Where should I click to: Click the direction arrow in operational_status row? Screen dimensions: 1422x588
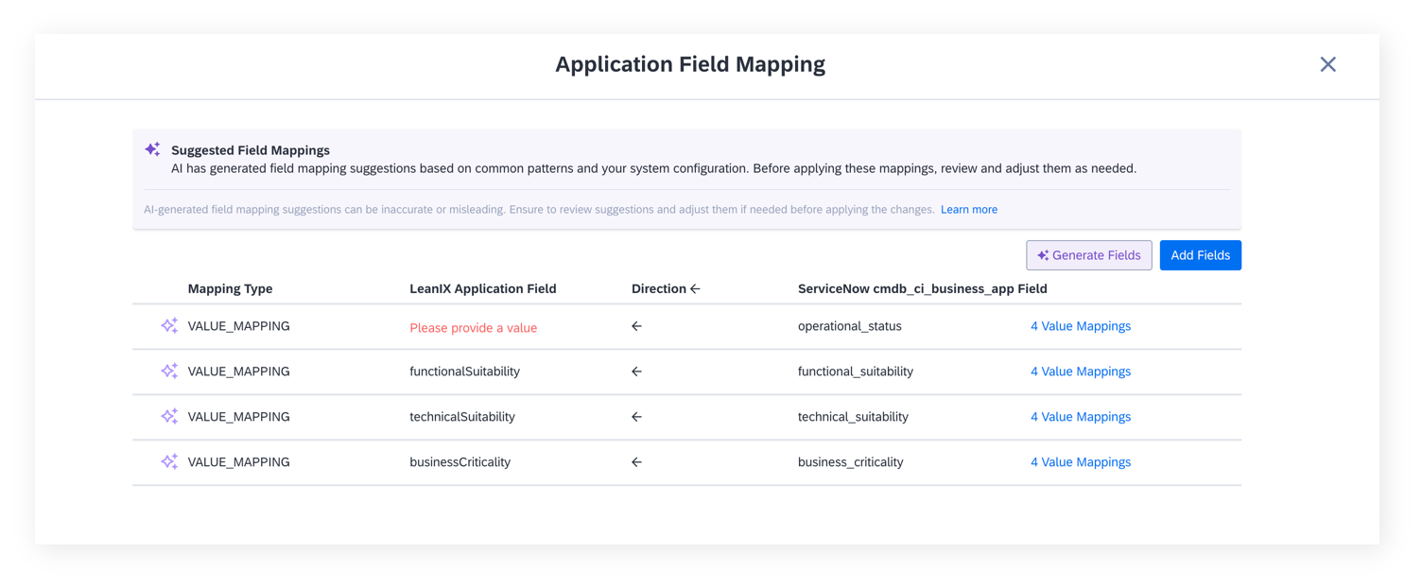[636, 326]
